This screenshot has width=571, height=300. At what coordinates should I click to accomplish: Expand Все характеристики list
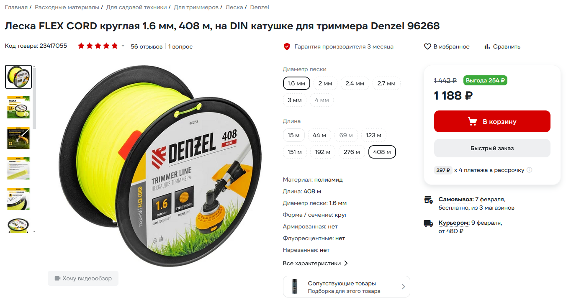tap(315, 263)
